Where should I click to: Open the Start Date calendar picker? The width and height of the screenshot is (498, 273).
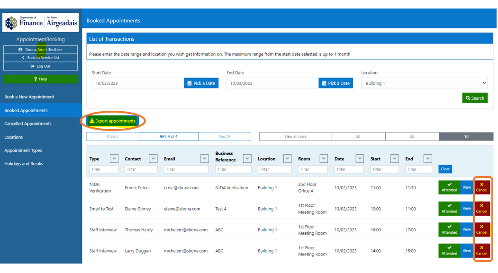point(201,83)
